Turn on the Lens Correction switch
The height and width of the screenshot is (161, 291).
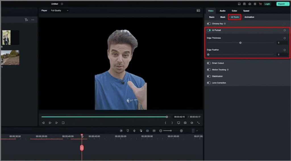pyautogui.click(x=209, y=83)
